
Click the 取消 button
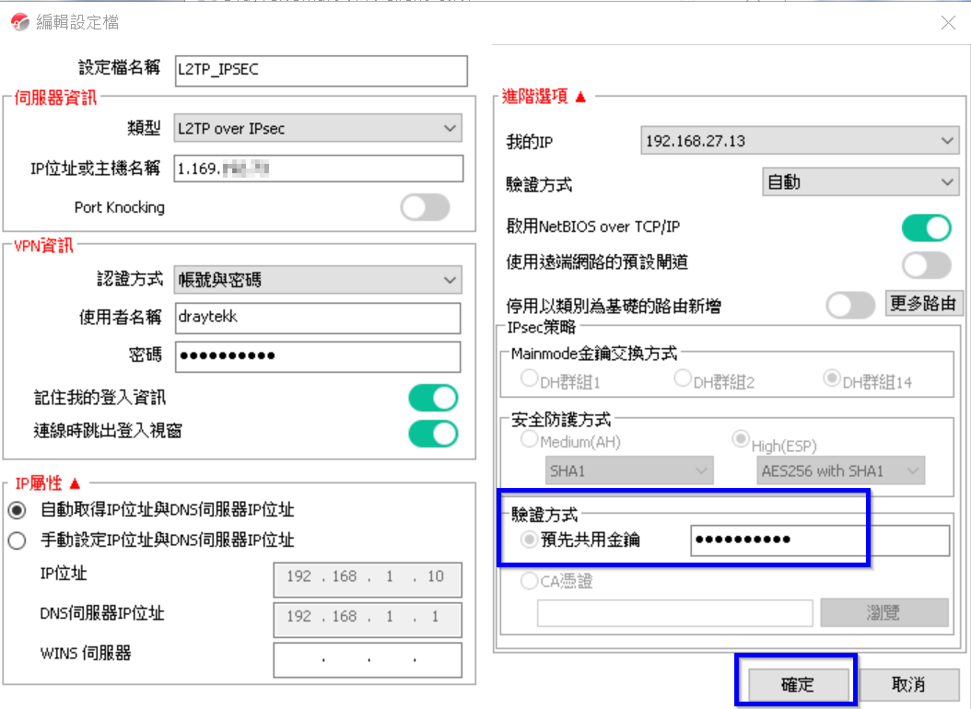click(908, 684)
